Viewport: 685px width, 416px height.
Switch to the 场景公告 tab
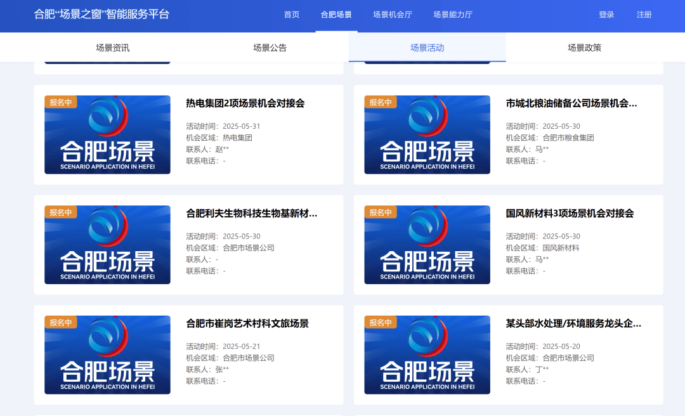coord(270,48)
